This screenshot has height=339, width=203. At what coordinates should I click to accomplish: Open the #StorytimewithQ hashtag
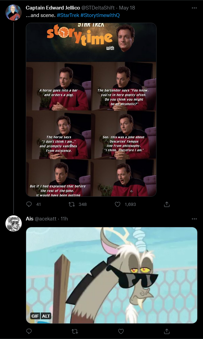point(100,15)
